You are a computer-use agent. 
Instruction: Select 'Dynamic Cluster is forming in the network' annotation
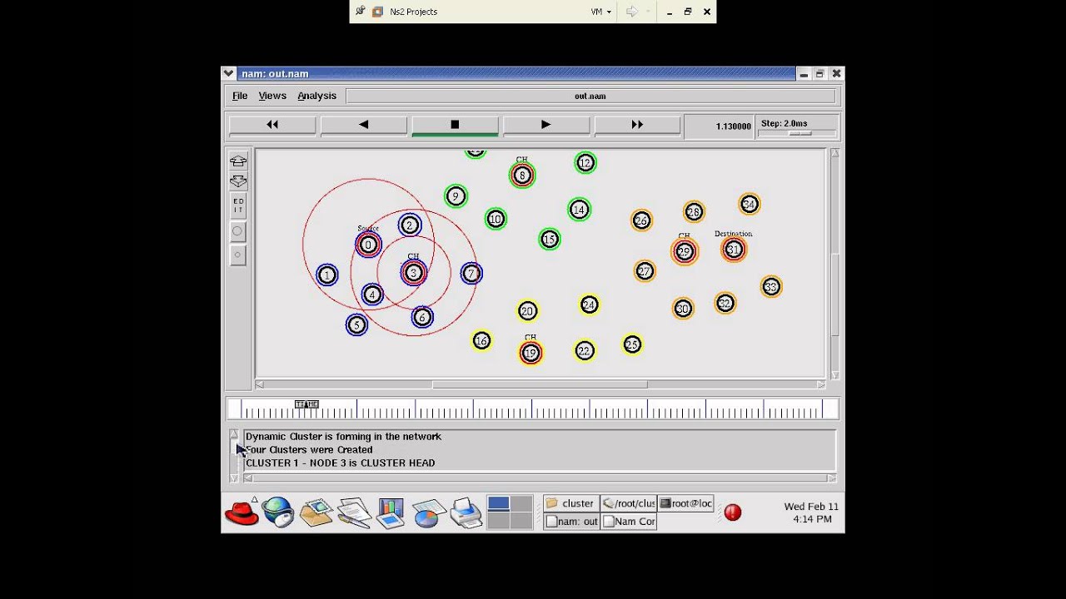click(x=343, y=437)
